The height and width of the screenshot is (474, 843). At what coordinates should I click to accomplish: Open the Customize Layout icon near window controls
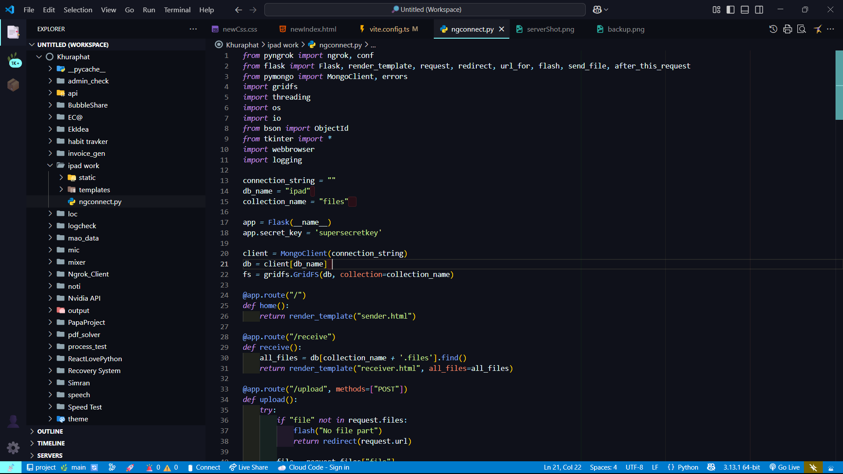[x=716, y=9]
